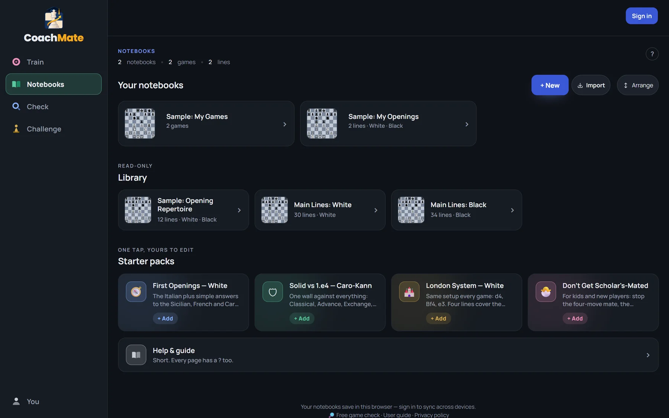This screenshot has width=669, height=418.
Task: Click the compass icon on First Openings pack
Action: pos(136,292)
